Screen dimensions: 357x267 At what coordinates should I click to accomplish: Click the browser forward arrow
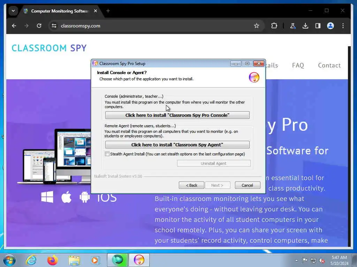[26, 26]
